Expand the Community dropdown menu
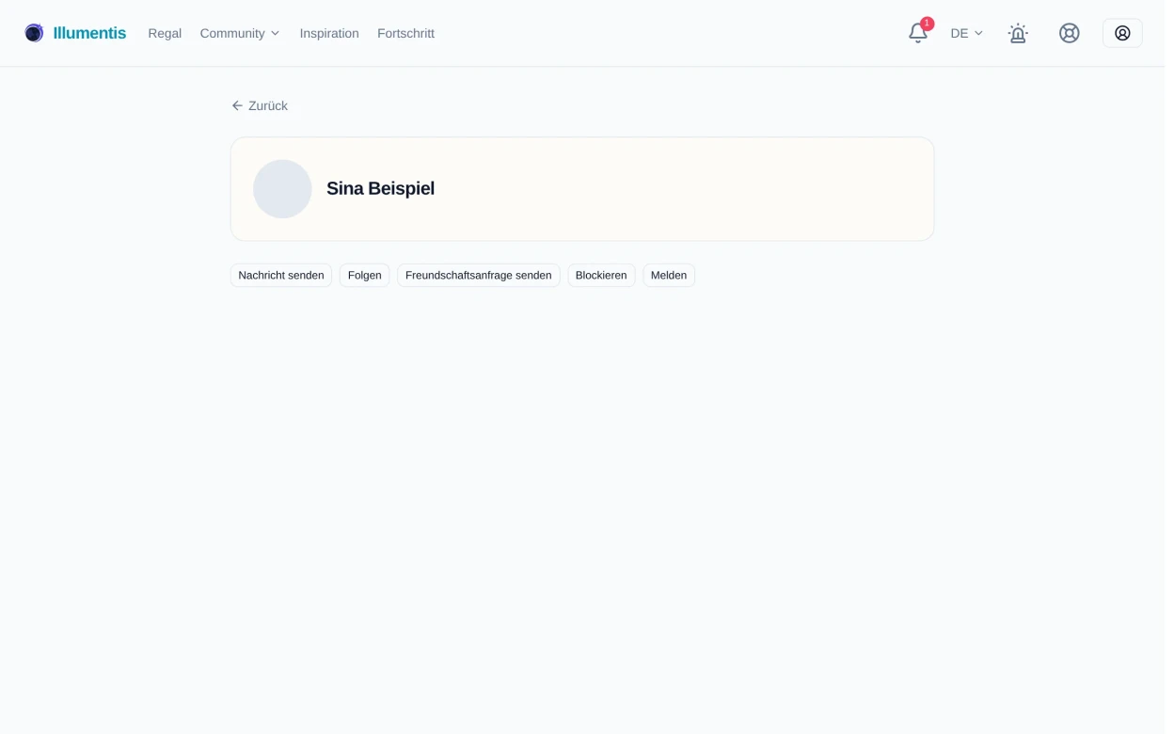 [x=240, y=33]
